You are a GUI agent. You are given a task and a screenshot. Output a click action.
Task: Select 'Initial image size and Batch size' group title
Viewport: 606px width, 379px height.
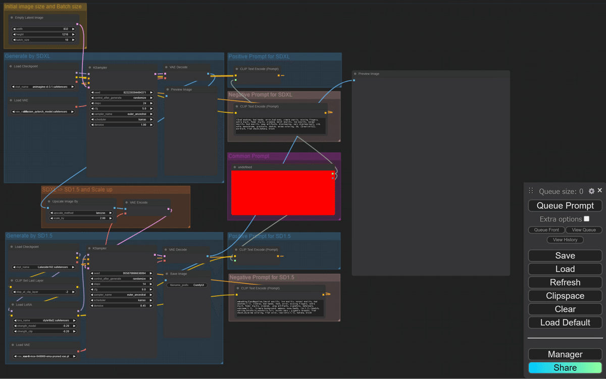(43, 7)
